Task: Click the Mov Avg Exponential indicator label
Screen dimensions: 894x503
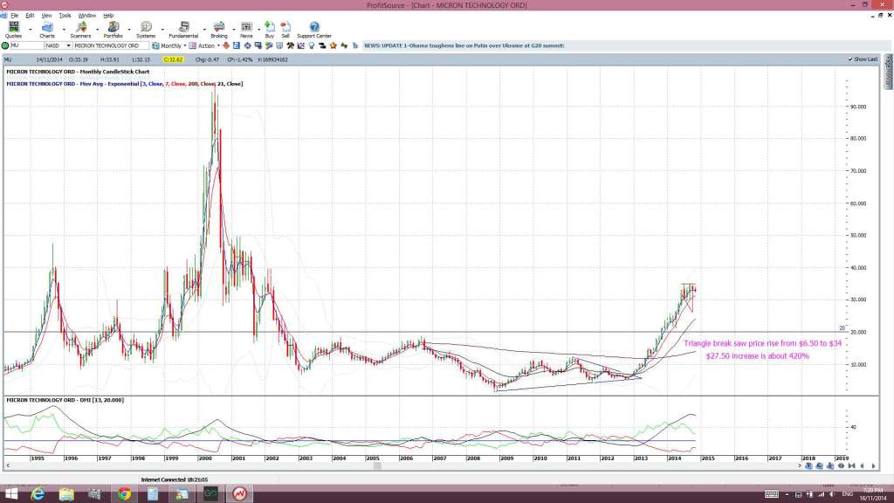Action: click(124, 84)
